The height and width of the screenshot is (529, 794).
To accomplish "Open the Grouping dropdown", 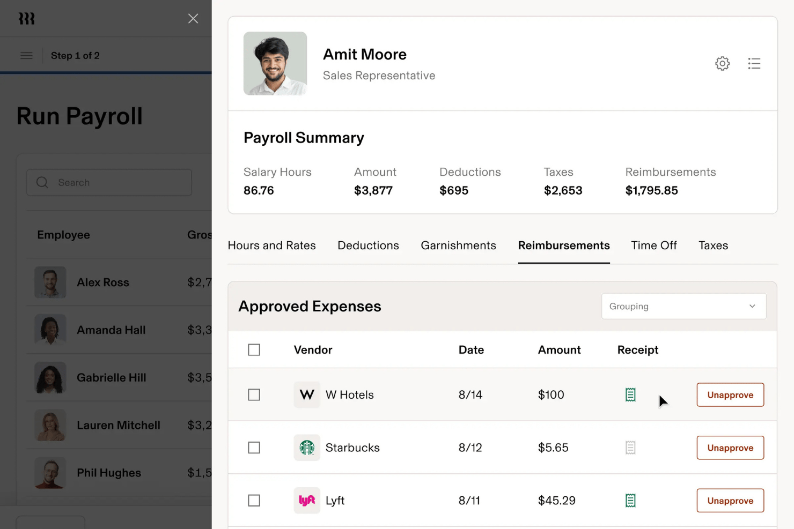I will pos(684,306).
